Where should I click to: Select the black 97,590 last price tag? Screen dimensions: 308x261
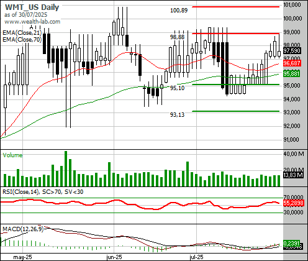coord(292,51)
